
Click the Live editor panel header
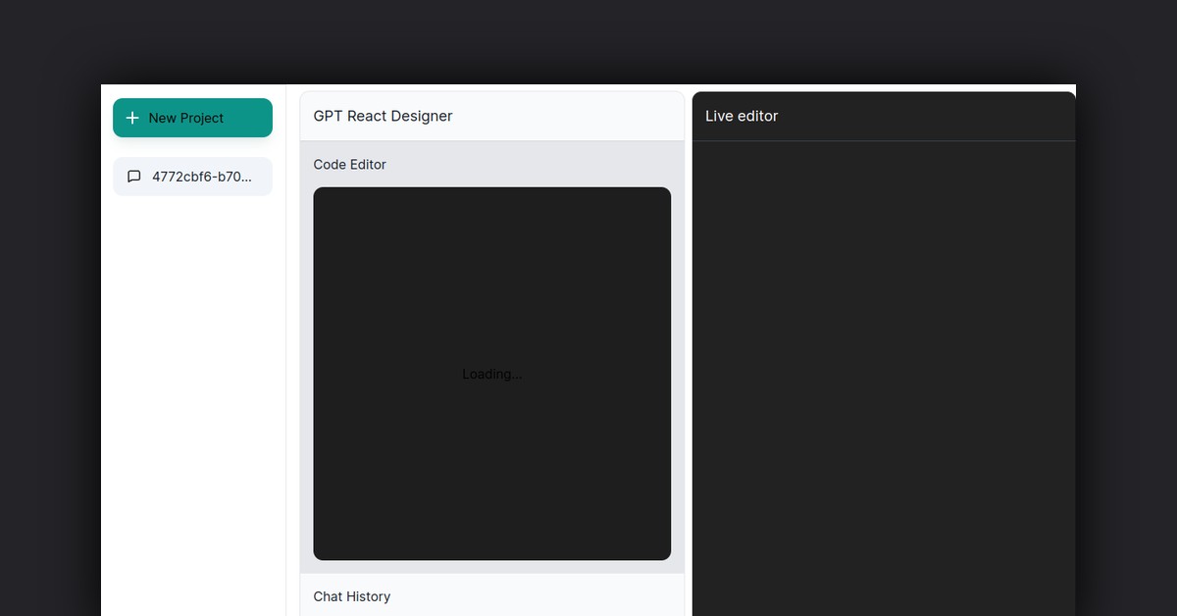[x=742, y=116]
